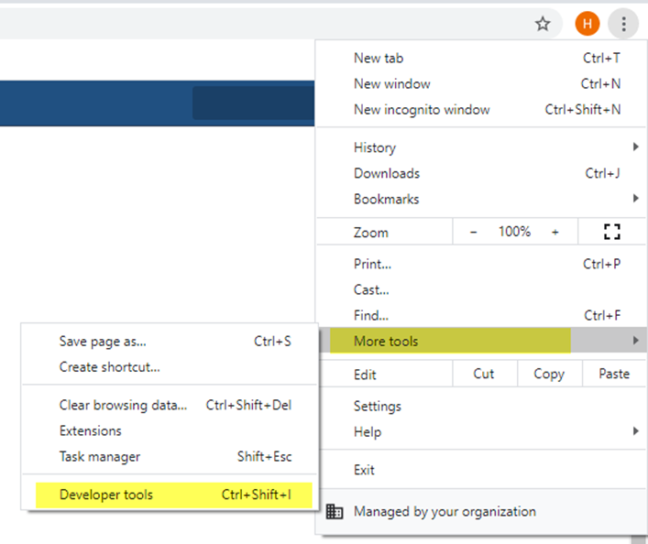Open Developer tools from submenu

170,495
